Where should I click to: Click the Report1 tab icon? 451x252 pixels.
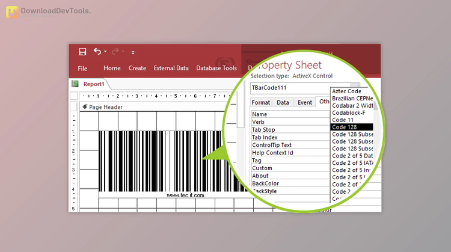tap(75, 84)
